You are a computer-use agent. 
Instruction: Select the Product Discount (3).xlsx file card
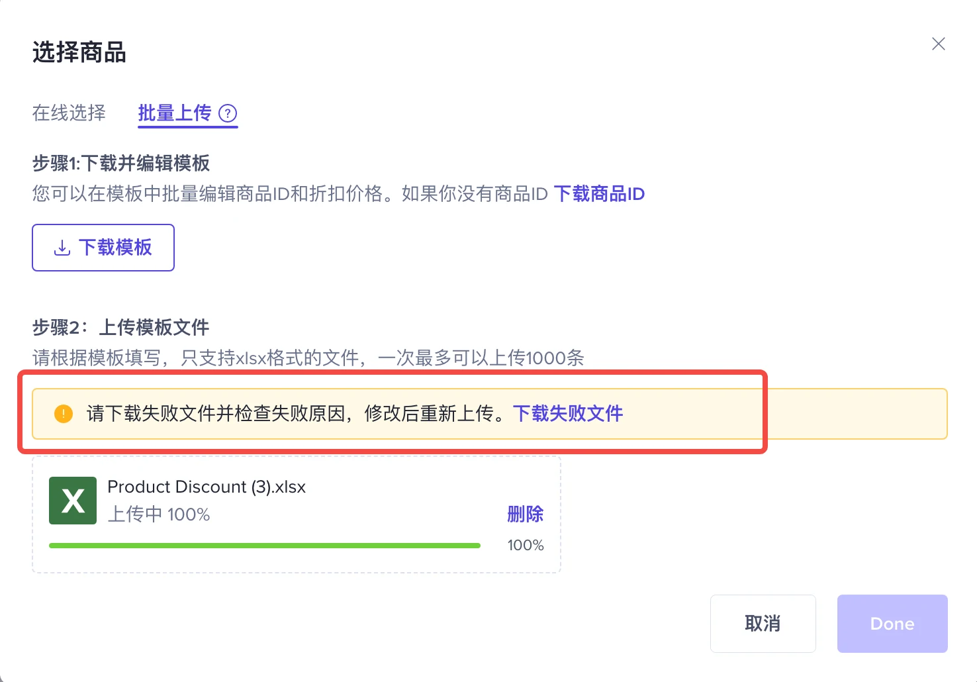point(296,514)
